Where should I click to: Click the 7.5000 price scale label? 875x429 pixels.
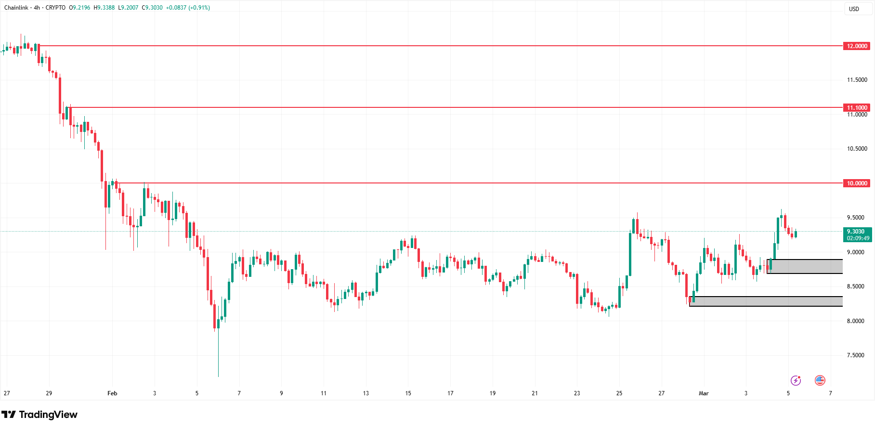[856, 355]
